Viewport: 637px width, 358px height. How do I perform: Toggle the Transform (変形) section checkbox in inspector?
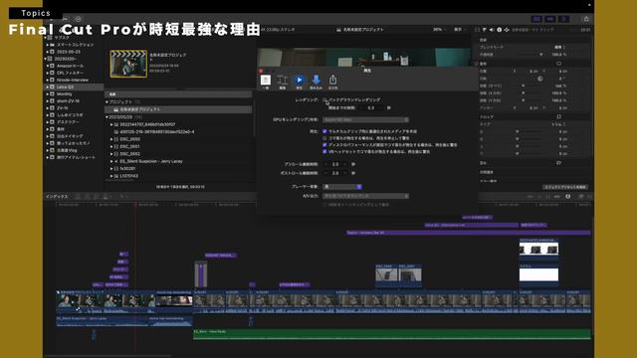point(477,64)
